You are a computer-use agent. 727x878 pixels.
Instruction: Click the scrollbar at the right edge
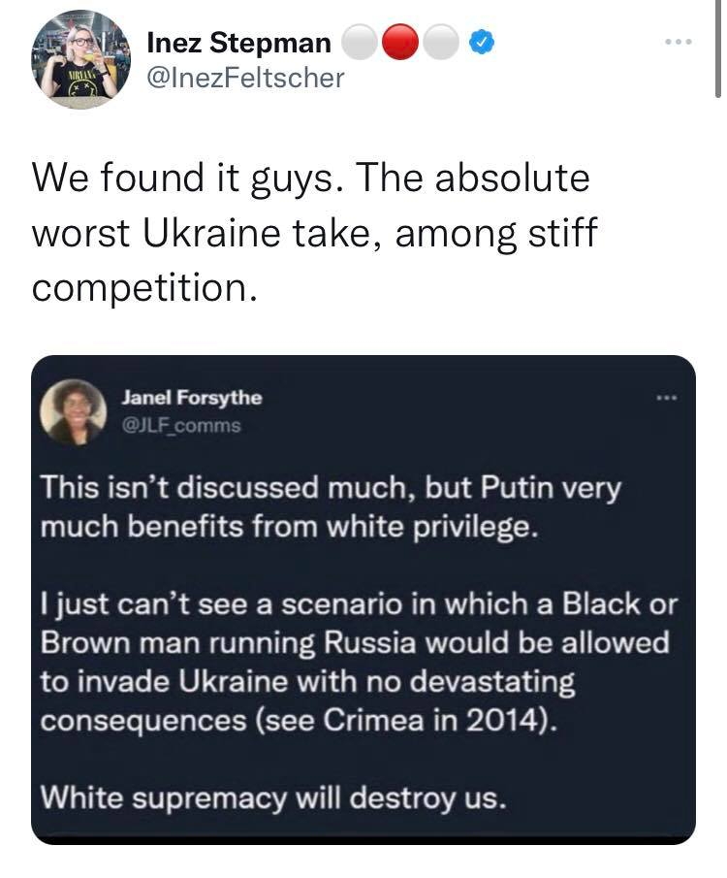click(716, 49)
